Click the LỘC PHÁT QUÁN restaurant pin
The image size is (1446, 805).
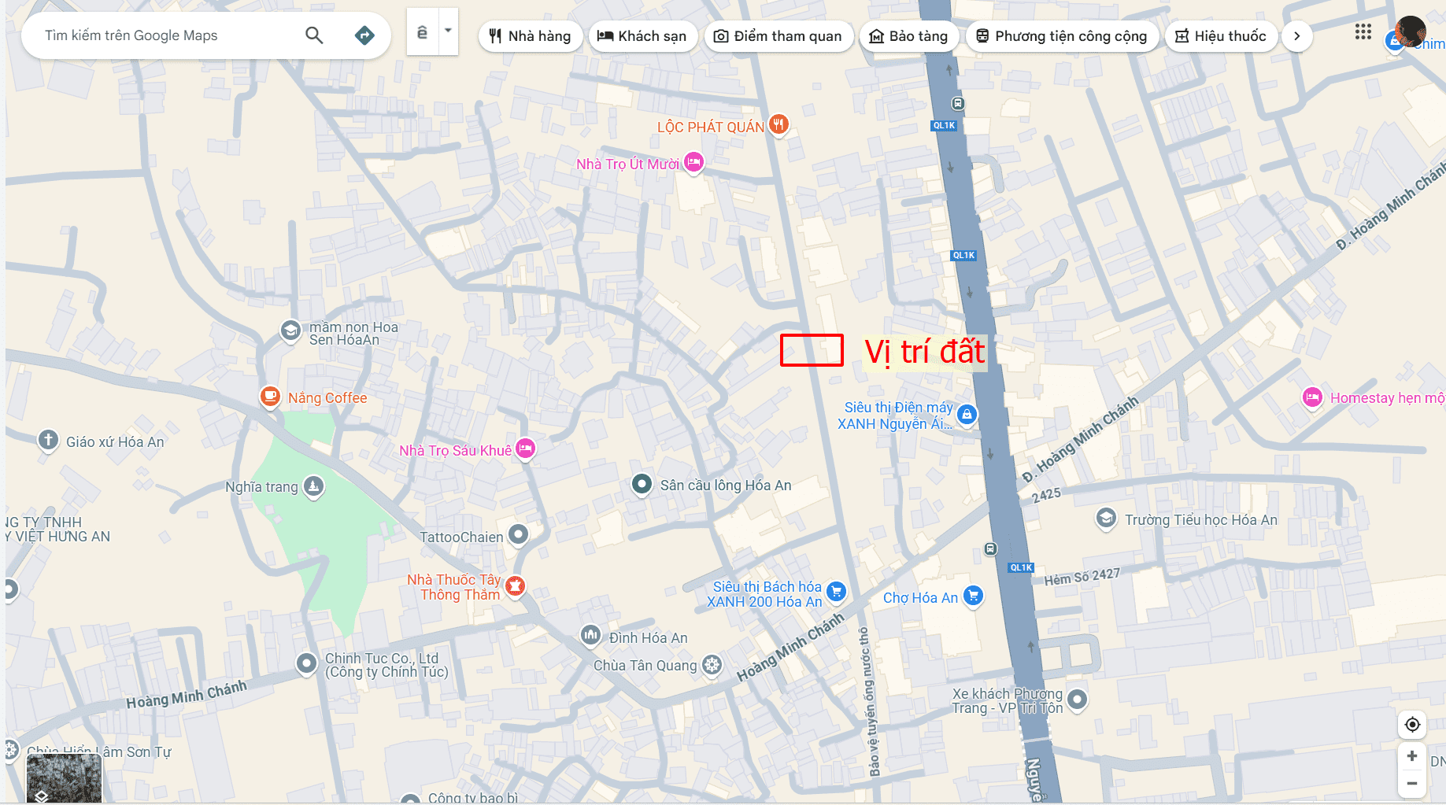tap(778, 124)
